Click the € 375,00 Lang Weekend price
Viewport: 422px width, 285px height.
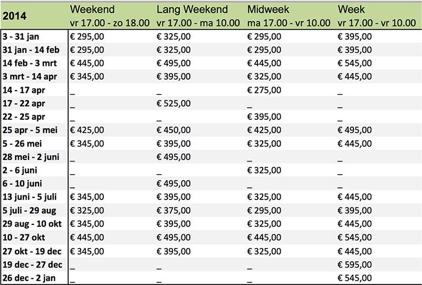point(174,210)
